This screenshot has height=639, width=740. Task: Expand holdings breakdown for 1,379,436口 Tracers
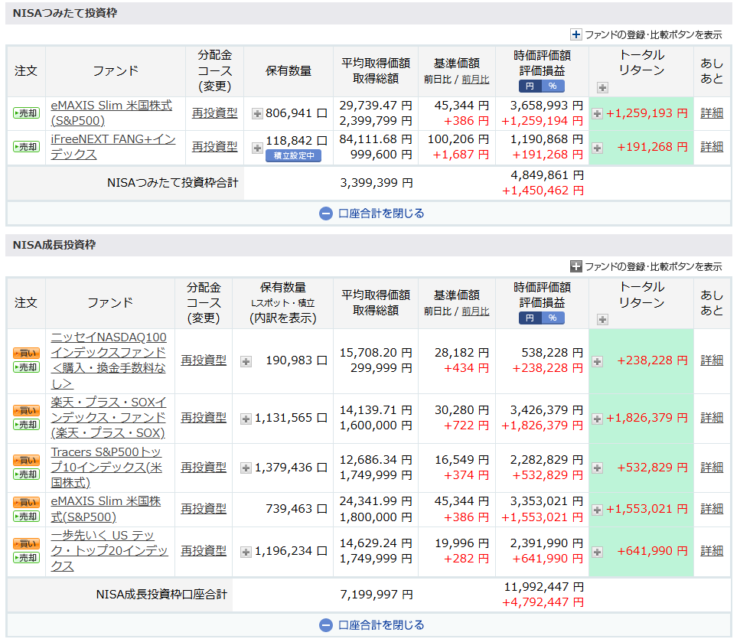(246, 468)
